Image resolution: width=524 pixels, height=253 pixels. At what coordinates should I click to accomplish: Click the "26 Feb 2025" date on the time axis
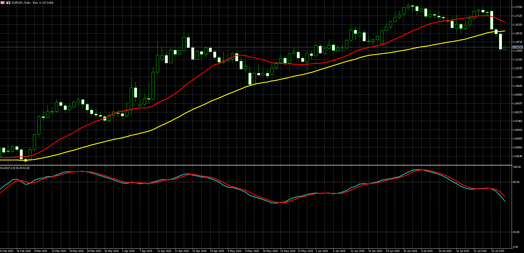(x=24, y=251)
